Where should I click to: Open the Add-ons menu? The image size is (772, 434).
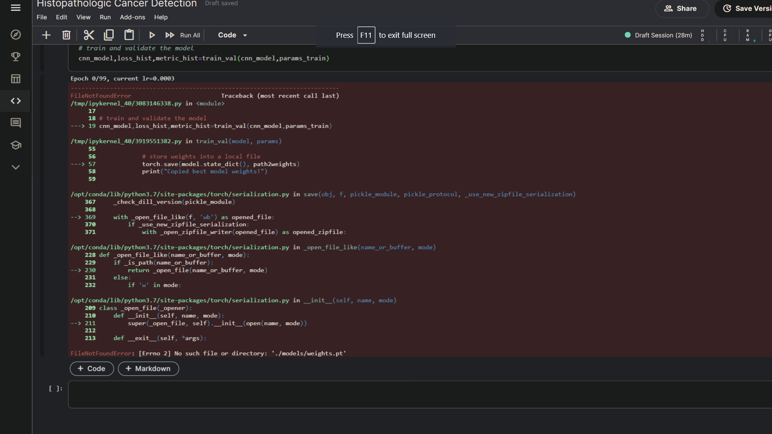[x=132, y=17]
